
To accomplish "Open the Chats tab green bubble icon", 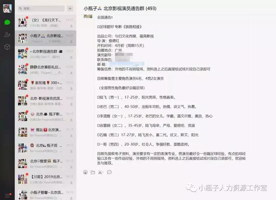I will pos(7,22).
